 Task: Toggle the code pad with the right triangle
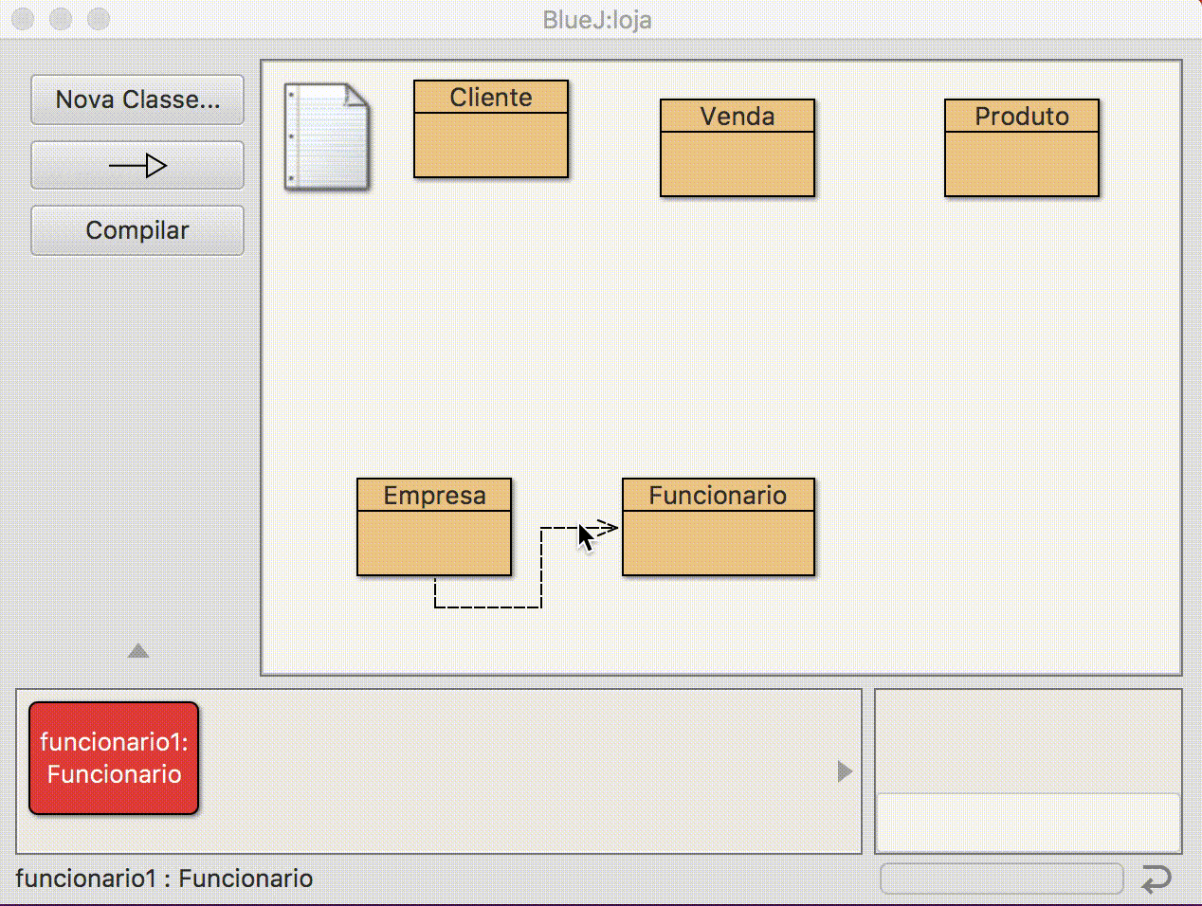(845, 771)
